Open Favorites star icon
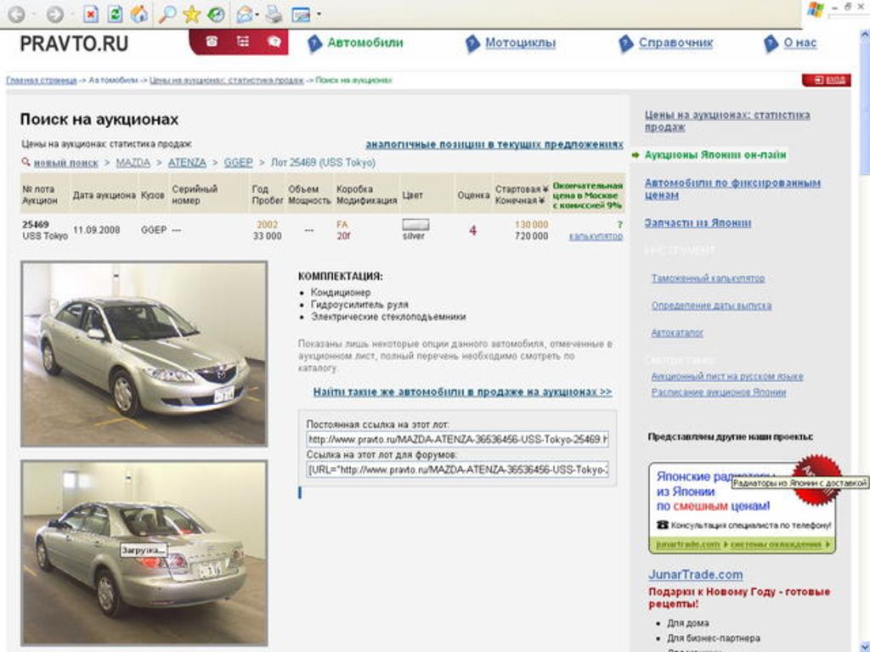This screenshot has width=870, height=652. pos(191,14)
